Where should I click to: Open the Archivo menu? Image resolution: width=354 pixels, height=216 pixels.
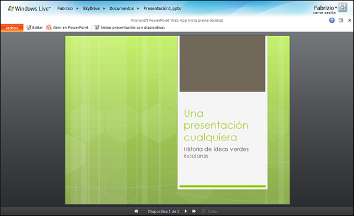click(x=12, y=28)
